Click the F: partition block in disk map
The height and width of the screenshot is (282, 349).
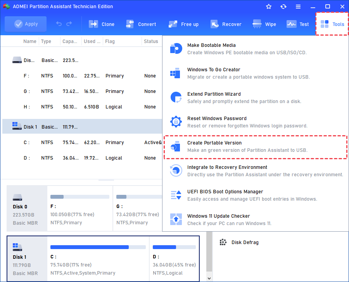pos(80,209)
